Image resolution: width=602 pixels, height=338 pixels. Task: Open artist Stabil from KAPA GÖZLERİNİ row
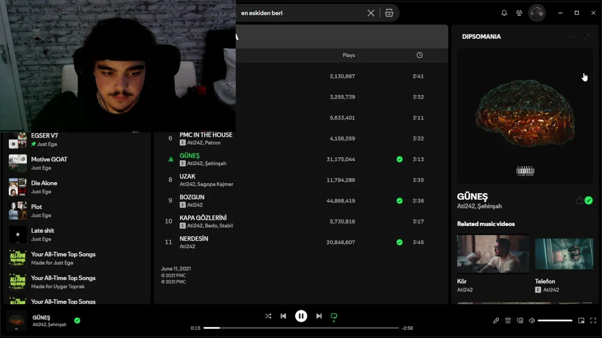click(226, 225)
